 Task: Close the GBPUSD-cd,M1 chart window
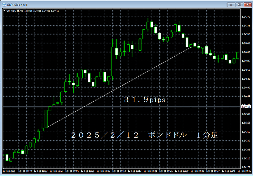[x=247, y=4]
